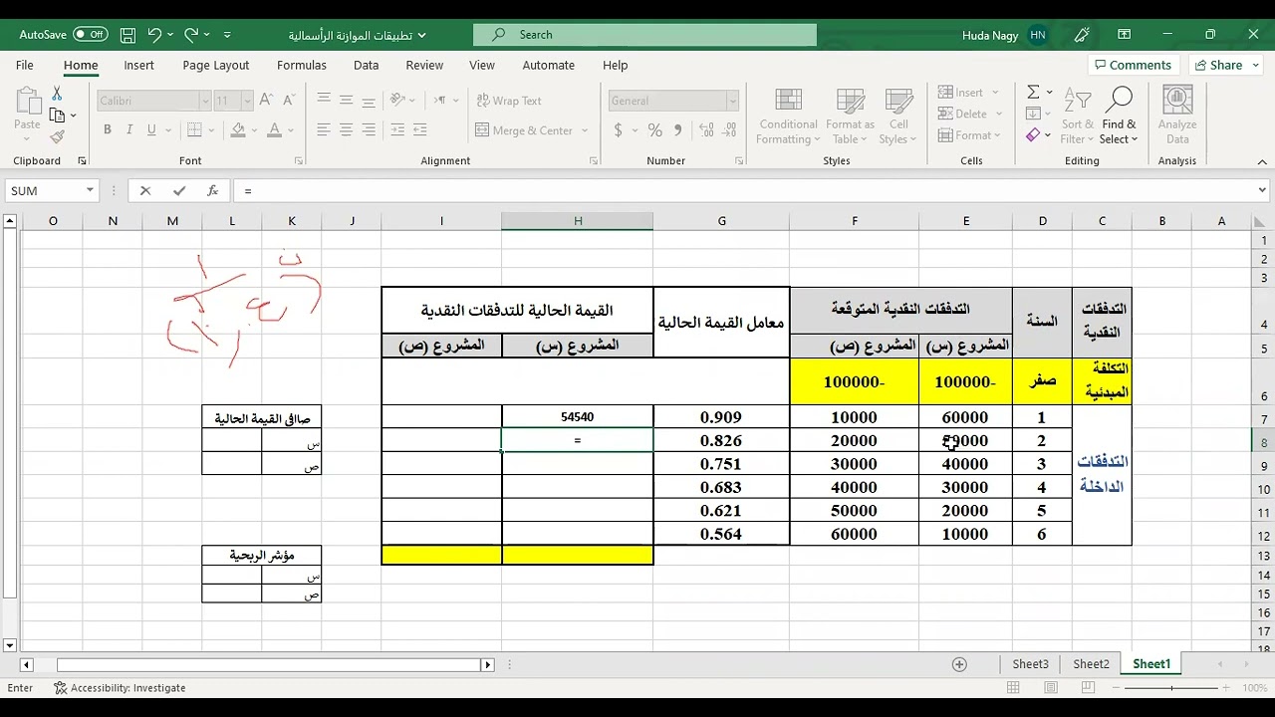
Task: Click the formula bar Enter checkmark
Action: pyautogui.click(x=179, y=191)
